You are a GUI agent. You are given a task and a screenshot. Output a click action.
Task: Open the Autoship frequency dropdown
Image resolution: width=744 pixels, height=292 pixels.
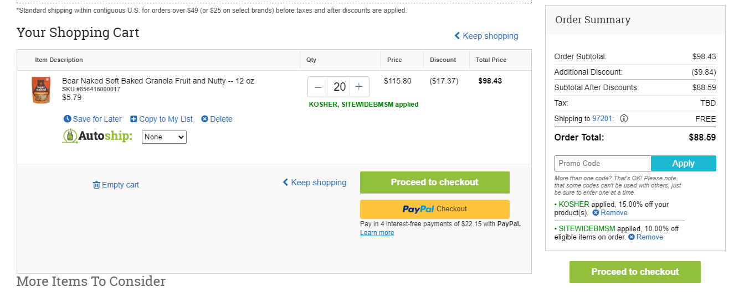164,137
